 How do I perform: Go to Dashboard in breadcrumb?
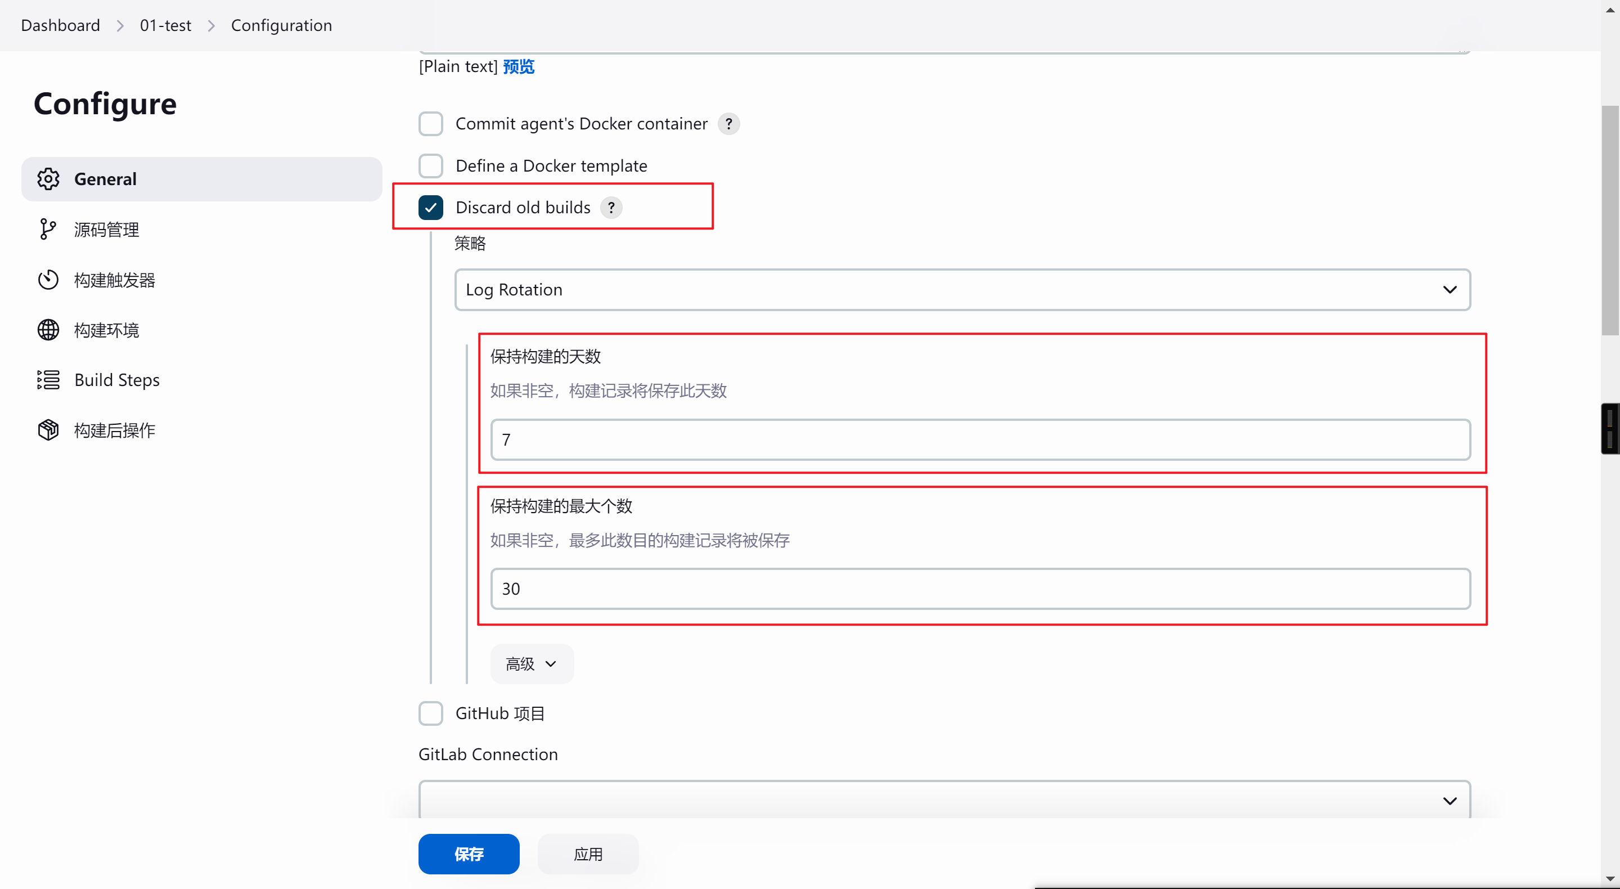point(60,25)
